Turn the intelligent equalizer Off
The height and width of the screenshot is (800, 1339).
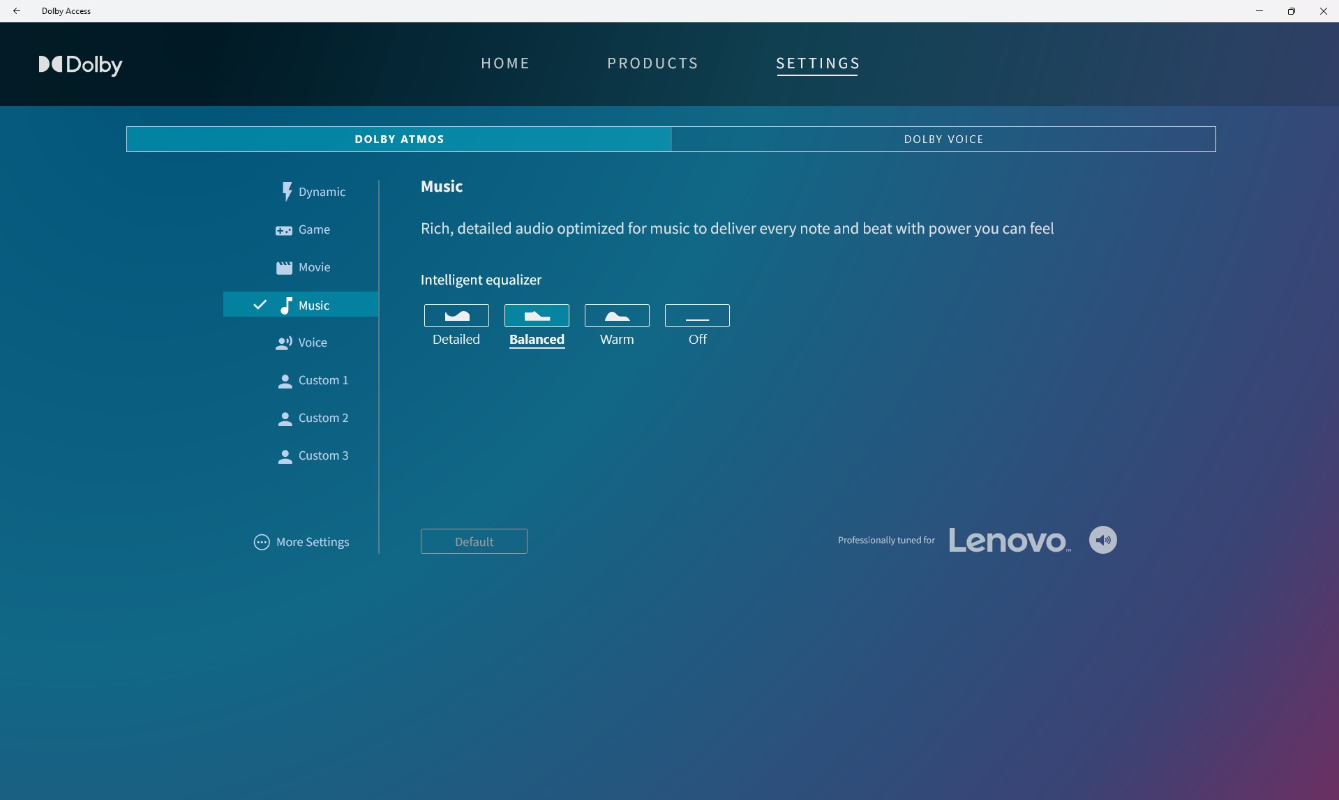click(x=697, y=316)
